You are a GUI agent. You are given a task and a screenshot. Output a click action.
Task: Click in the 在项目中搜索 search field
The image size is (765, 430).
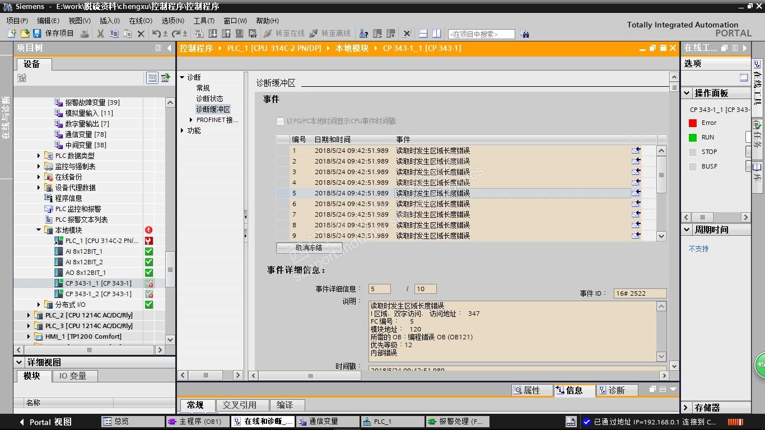click(482, 34)
